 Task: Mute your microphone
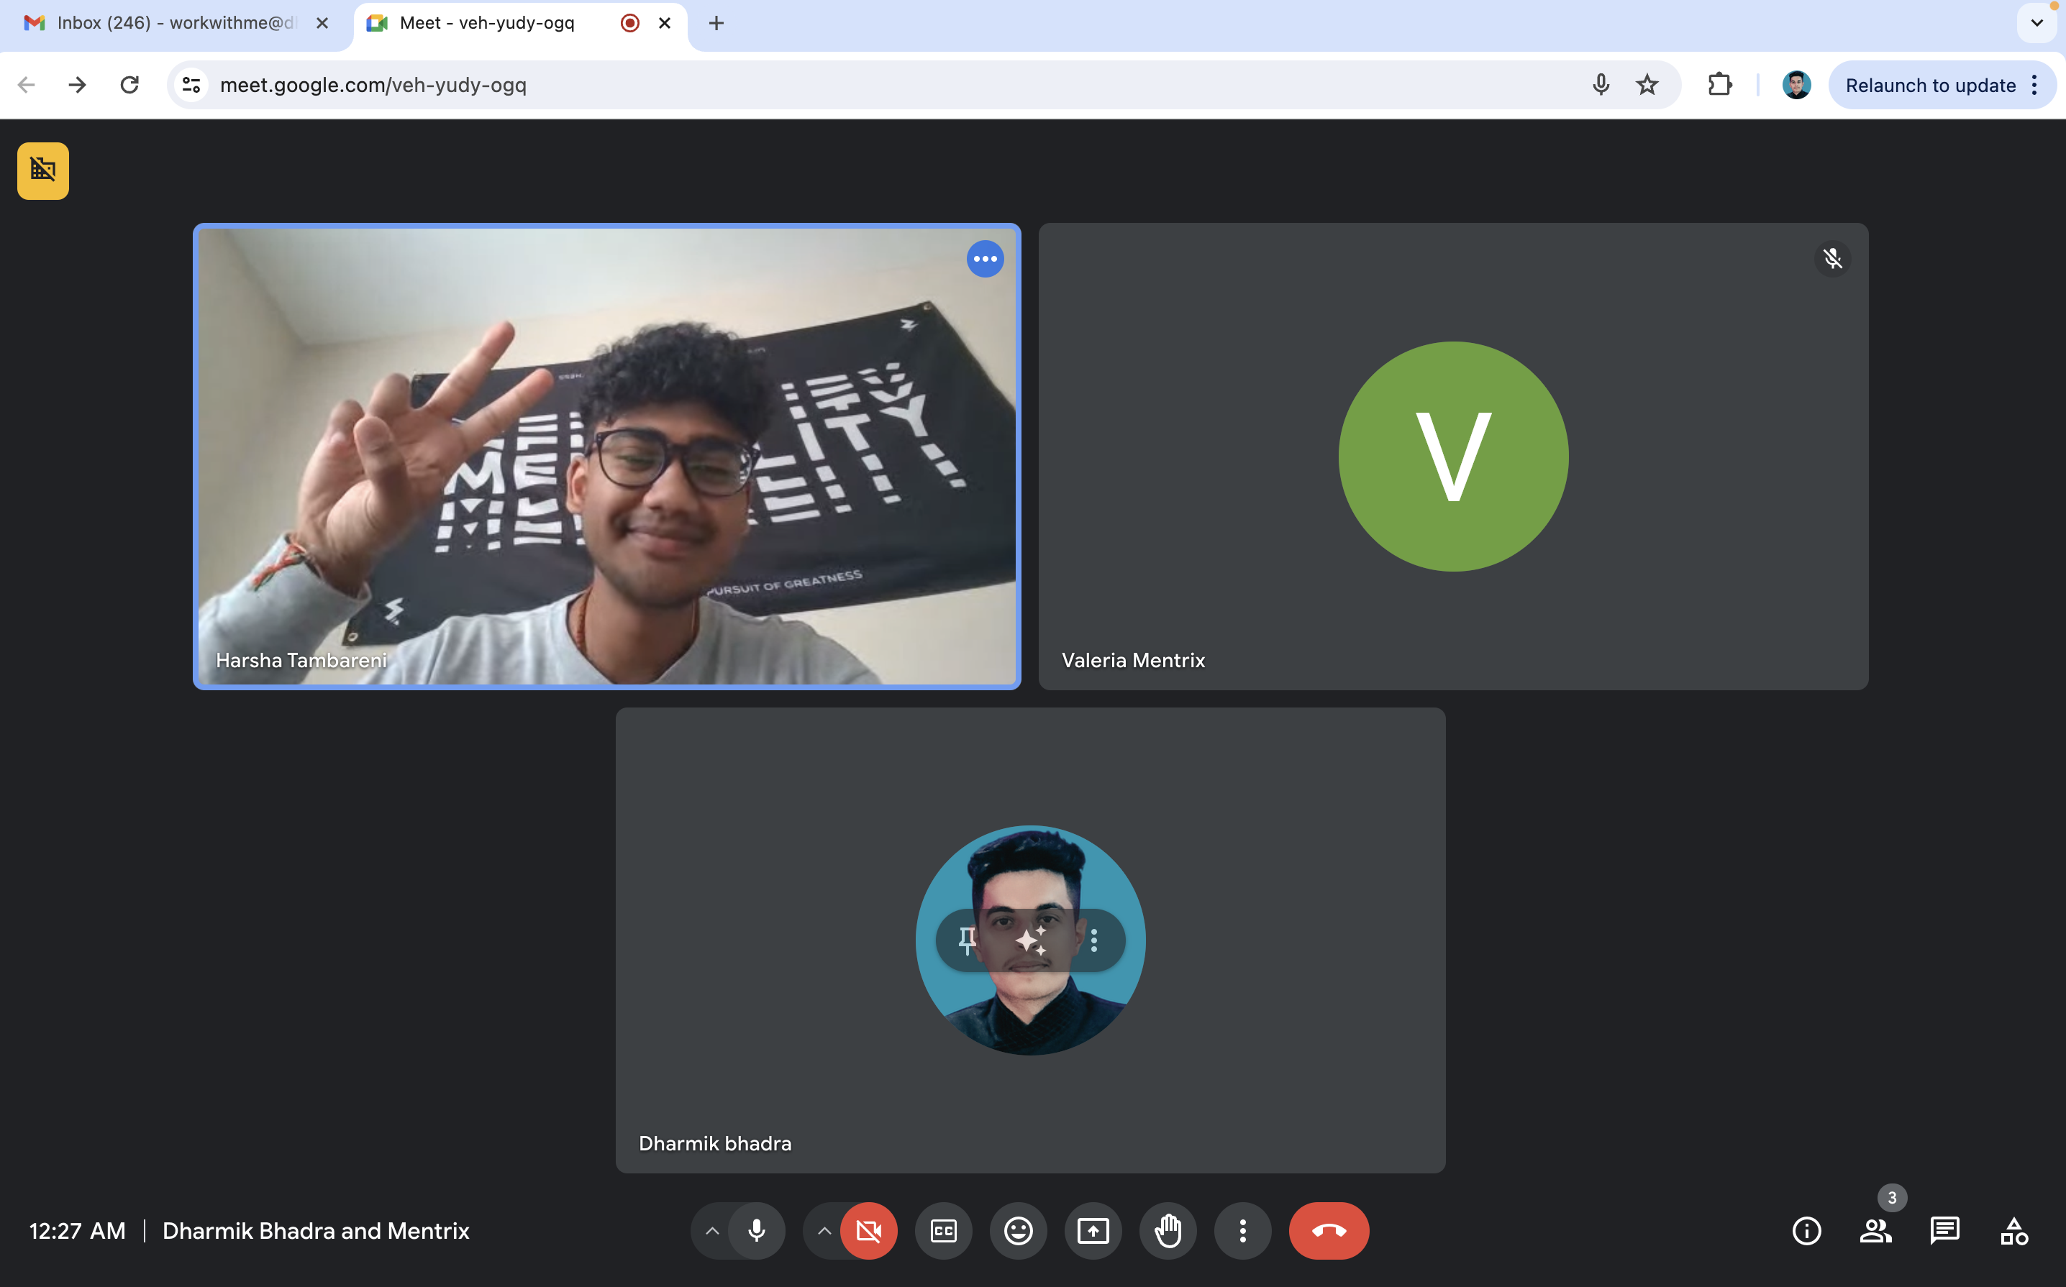coord(756,1230)
